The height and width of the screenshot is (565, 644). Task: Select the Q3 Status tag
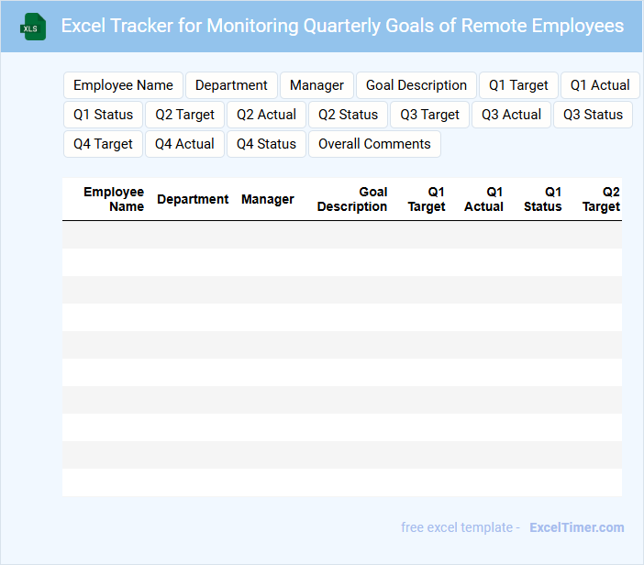[x=593, y=115]
